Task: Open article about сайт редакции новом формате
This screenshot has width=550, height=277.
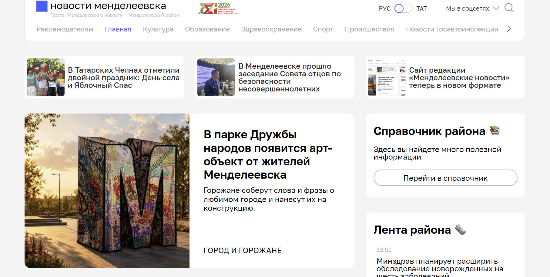Action: click(459, 77)
